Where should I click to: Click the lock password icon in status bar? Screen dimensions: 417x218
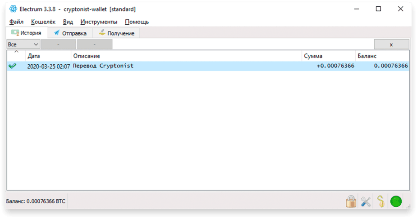point(351,201)
